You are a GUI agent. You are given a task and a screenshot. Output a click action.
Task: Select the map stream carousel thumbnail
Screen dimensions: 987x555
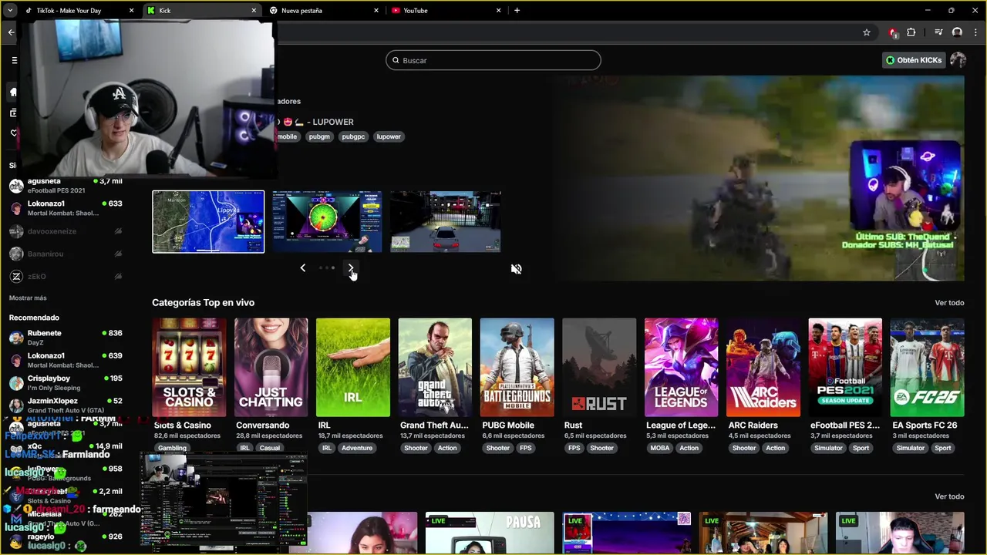click(x=208, y=222)
